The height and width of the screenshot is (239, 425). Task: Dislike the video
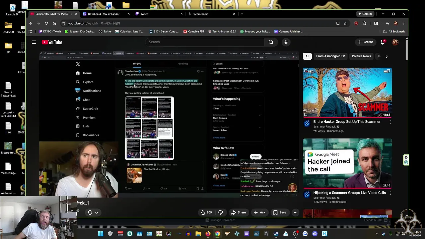[221, 212]
